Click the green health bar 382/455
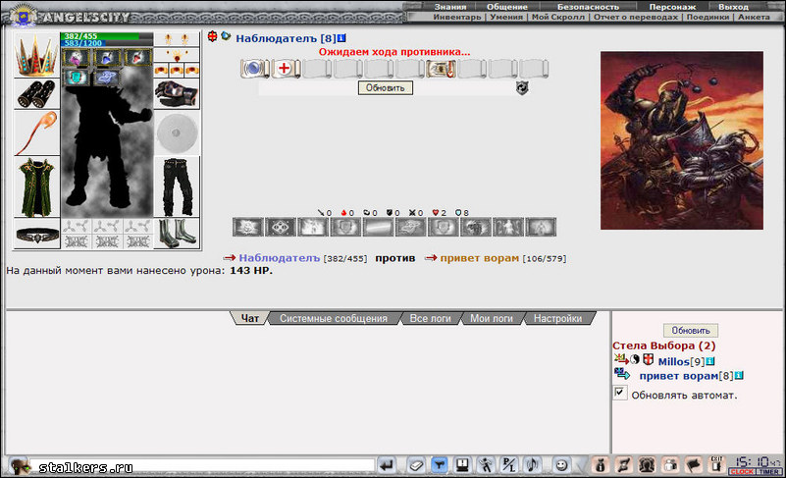786x478 pixels. pyautogui.click(x=107, y=36)
